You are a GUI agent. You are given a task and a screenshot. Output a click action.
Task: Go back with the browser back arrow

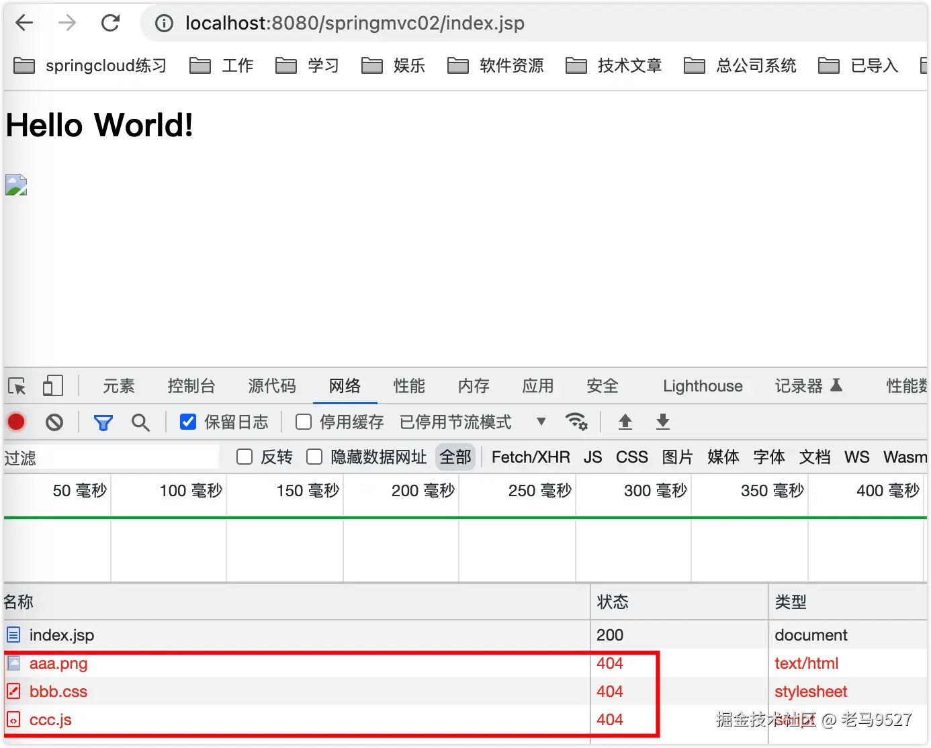click(24, 23)
